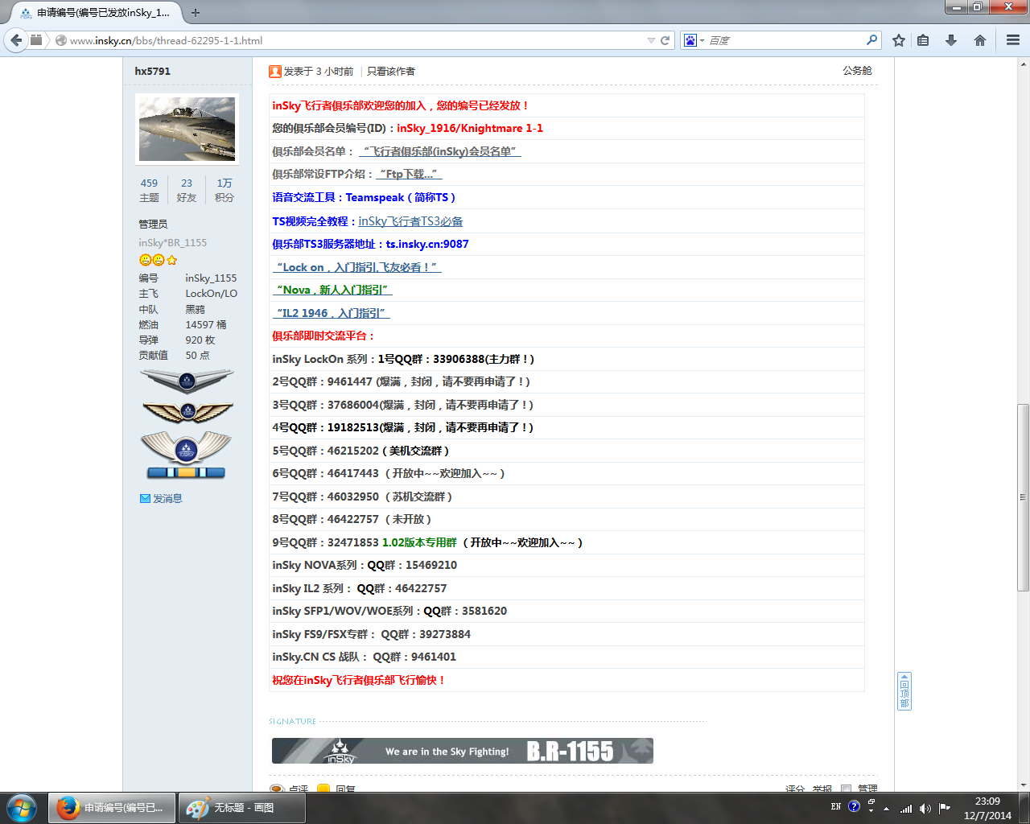Open the 1万 积分 points count
Viewport: 1030px width, 824px height.
click(x=225, y=190)
